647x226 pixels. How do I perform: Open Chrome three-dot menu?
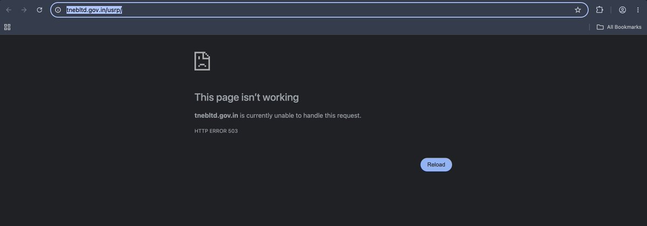click(x=638, y=10)
